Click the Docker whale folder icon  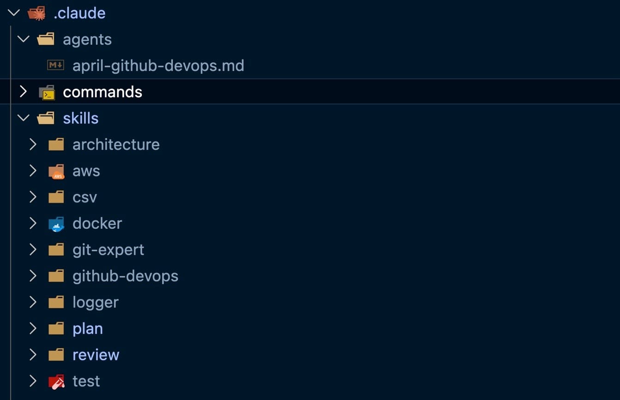[56, 224]
